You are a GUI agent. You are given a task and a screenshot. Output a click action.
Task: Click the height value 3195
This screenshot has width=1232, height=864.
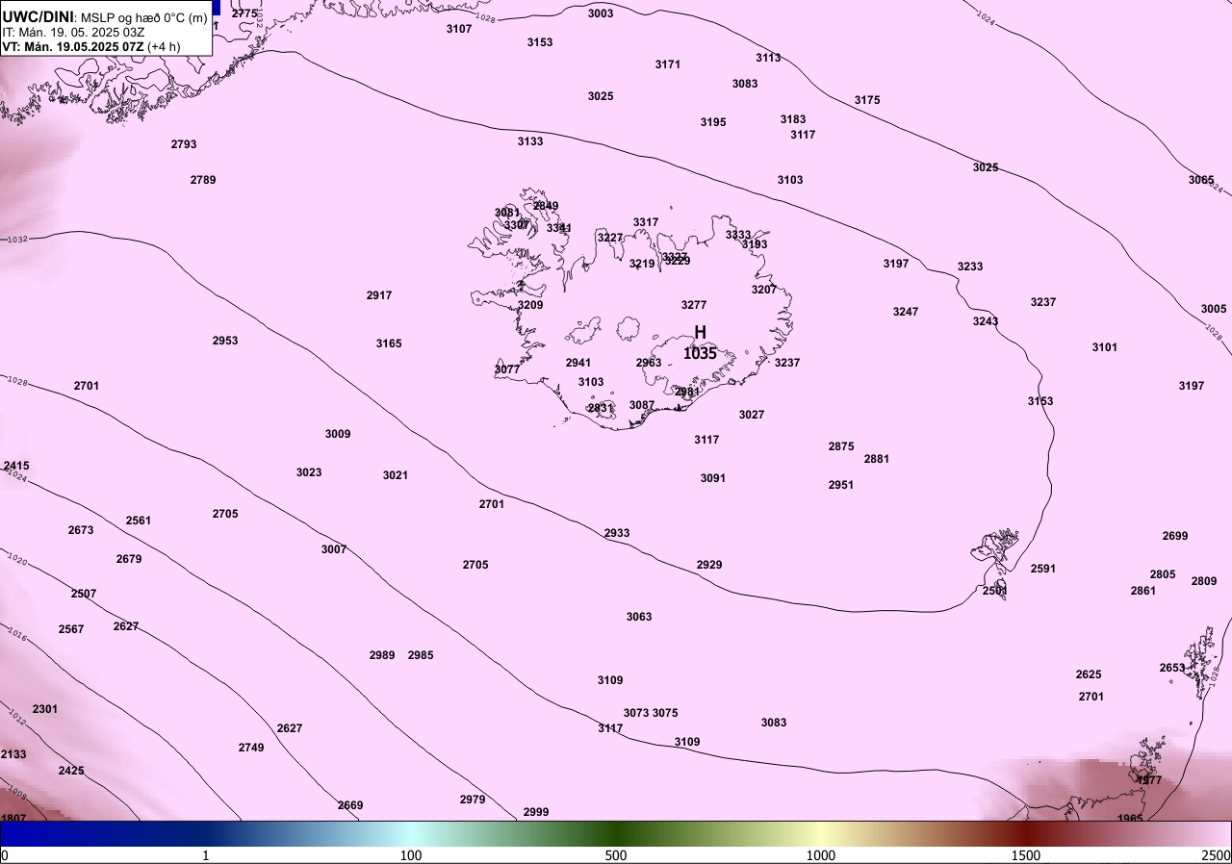tap(713, 122)
